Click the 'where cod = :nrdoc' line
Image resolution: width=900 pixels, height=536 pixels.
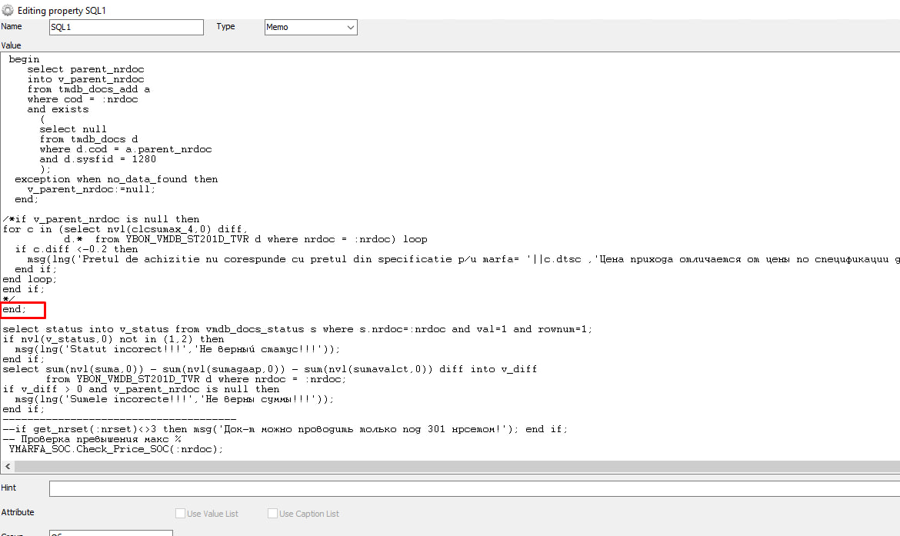click(82, 99)
